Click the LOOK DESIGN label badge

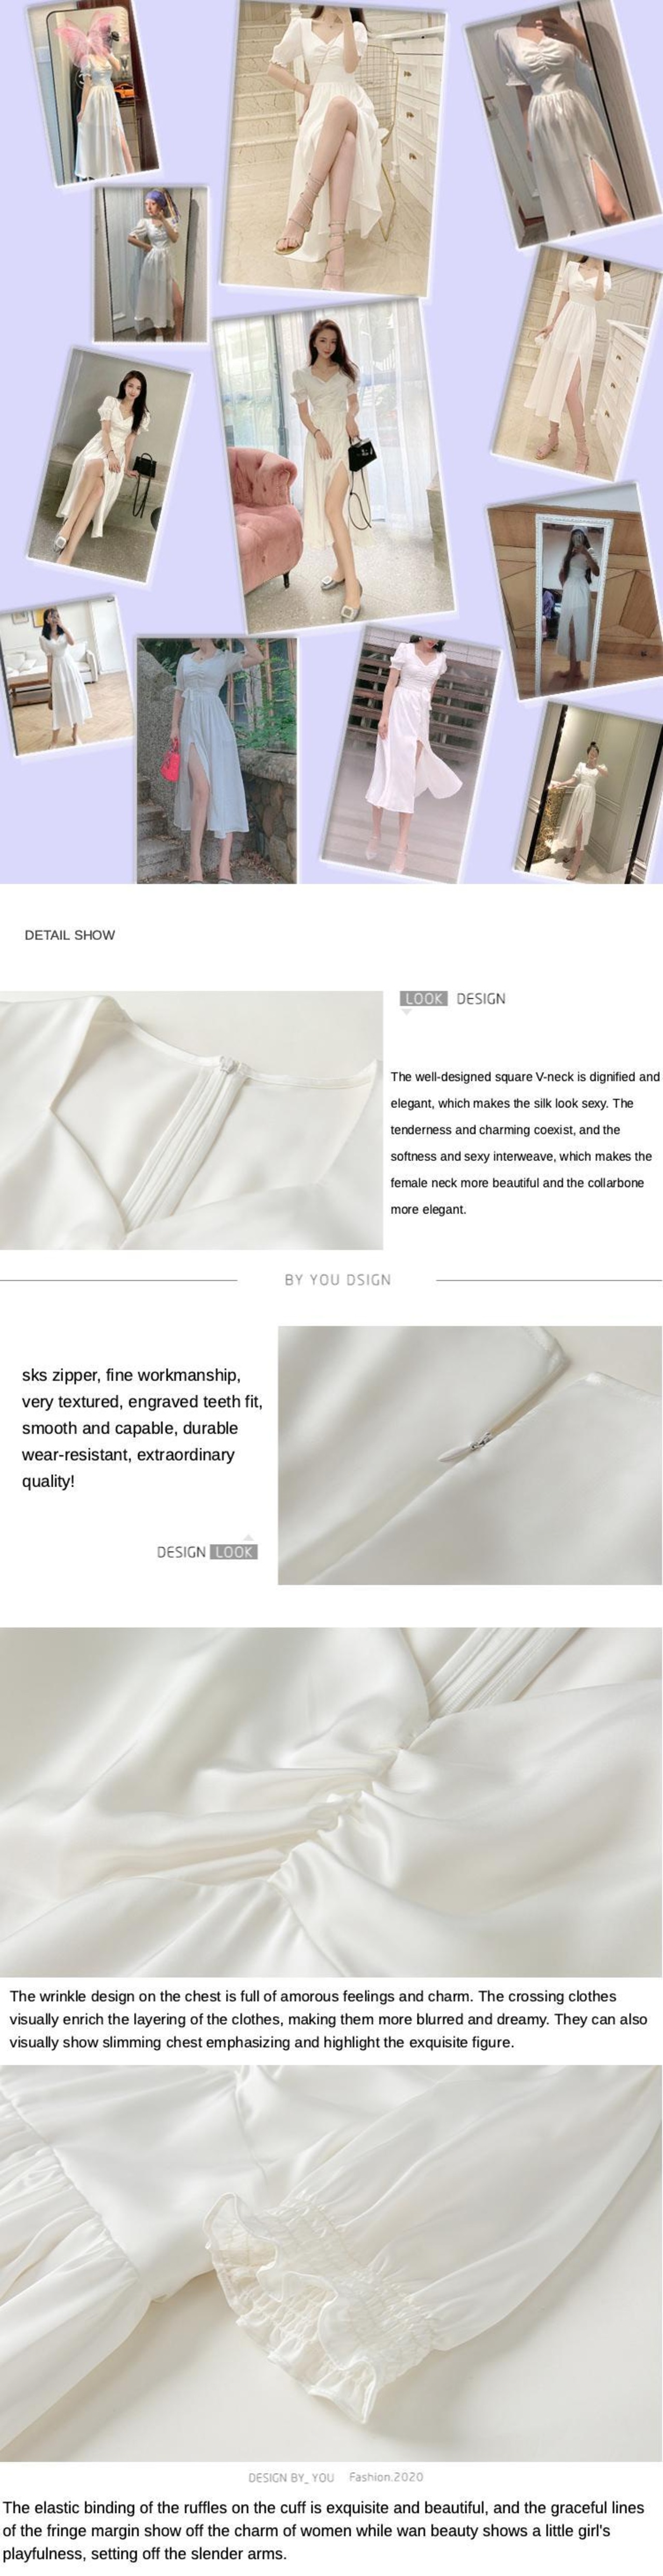(x=452, y=998)
